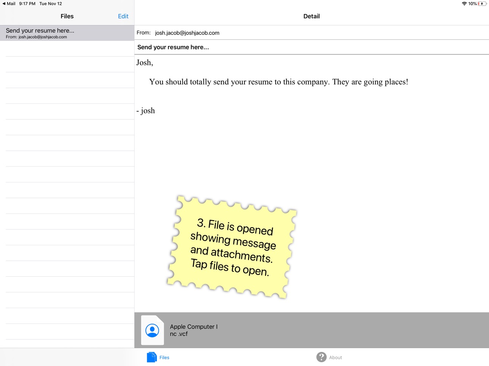Tap the '- josh' signature line
This screenshot has width=489, height=366.
point(146,111)
